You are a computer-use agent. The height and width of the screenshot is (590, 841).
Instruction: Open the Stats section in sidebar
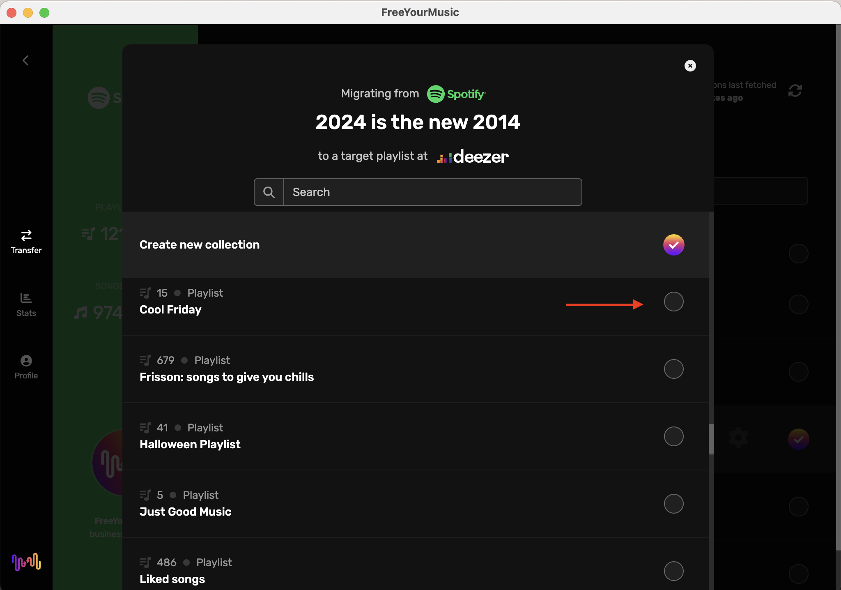[26, 304]
